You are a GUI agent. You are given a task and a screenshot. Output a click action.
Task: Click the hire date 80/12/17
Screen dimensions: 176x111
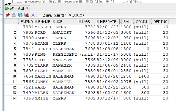click(108, 98)
